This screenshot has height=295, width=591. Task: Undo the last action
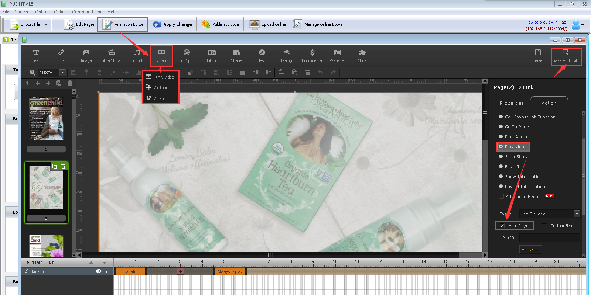320,73
